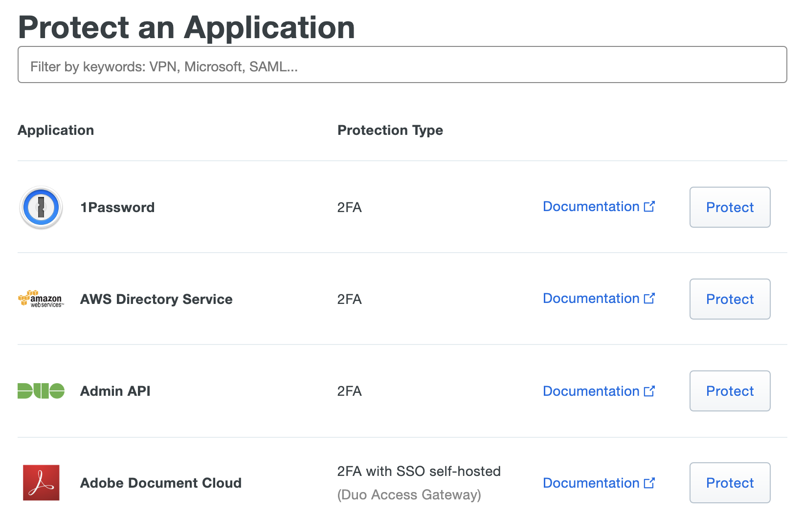The height and width of the screenshot is (516, 803).
Task: Click the Amazon Web Services logo
Action: pyautogui.click(x=41, y=299)
